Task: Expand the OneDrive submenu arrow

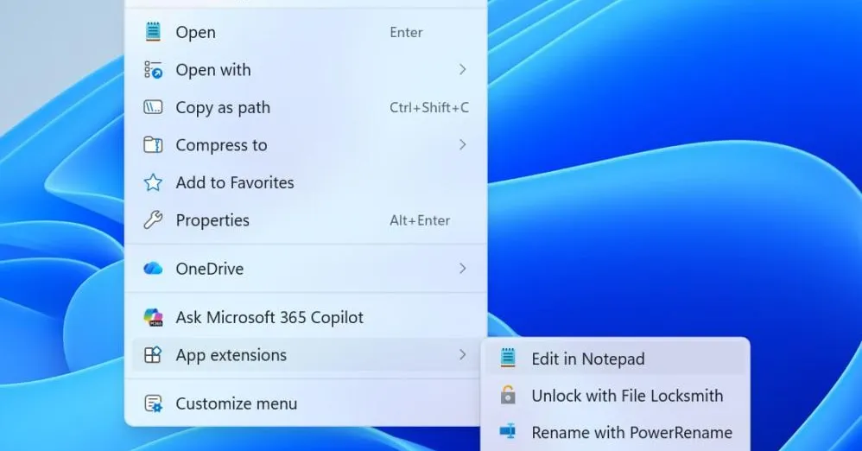Action: click(x=462, y=269)
